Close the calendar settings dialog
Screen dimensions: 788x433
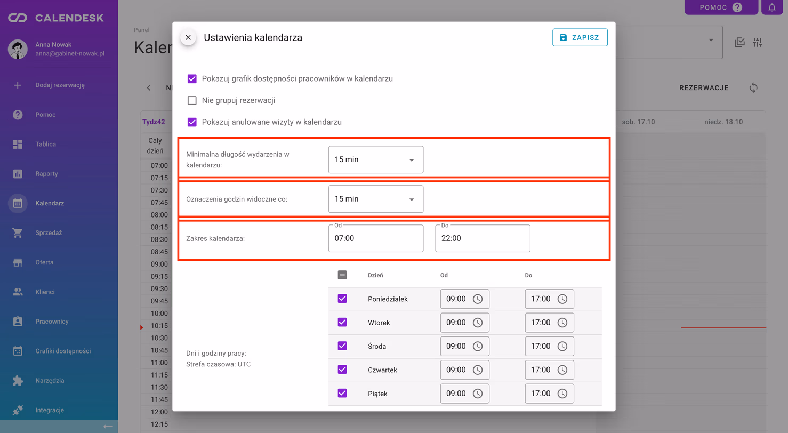click(188, 38)
